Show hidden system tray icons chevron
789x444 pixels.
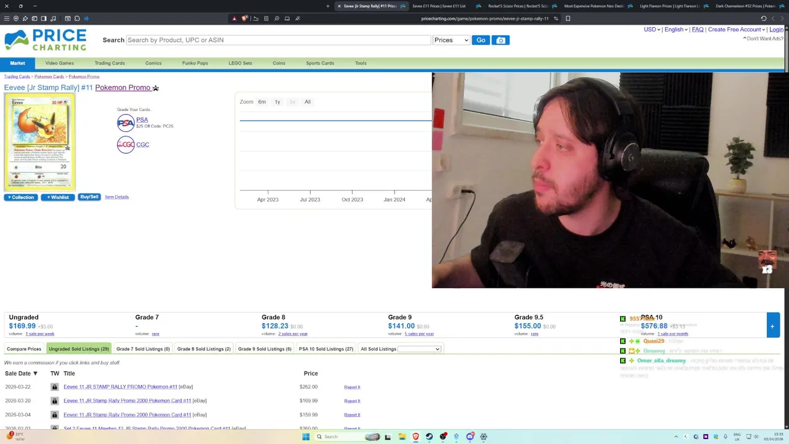(x=676, y=437)
